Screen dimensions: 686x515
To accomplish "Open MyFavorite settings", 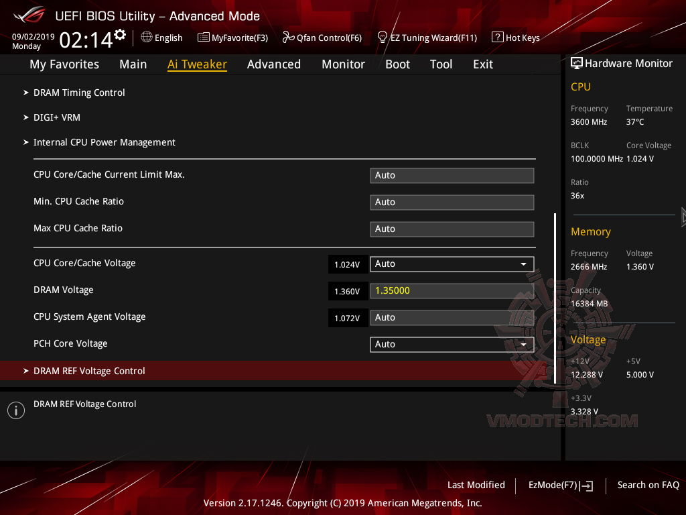I will (x=232, y=38).
